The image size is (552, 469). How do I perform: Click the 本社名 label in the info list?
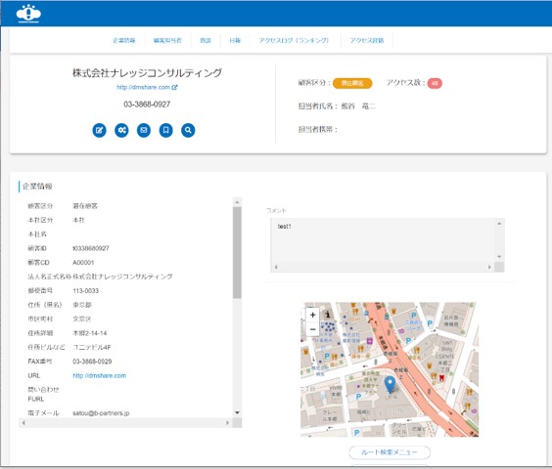tap(37, 234)
